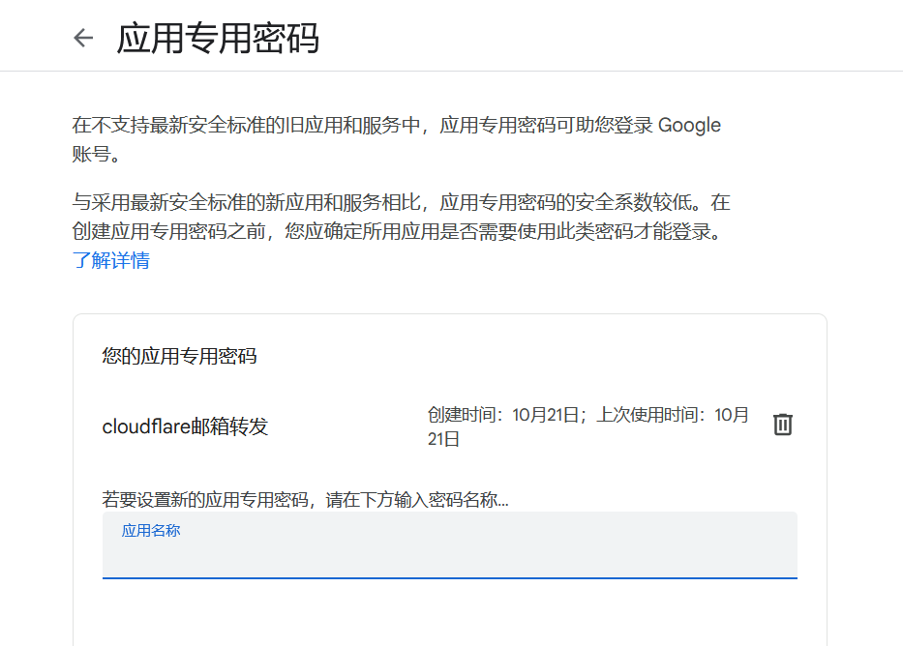Open the 了解详情 link
The height and width of the screenshot is (646, 903).
coord(111,260)
